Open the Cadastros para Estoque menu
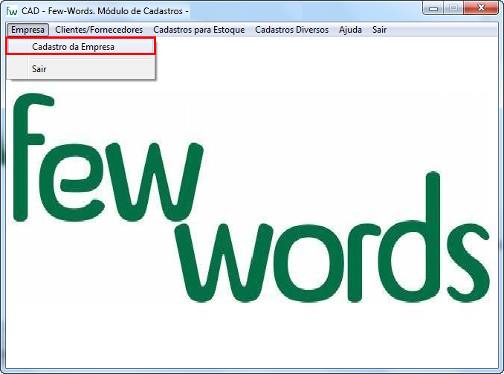The image size is (504, 374). [198, 30]
